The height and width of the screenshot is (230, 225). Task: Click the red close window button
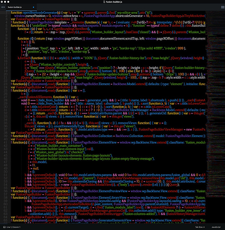(2, 2)
